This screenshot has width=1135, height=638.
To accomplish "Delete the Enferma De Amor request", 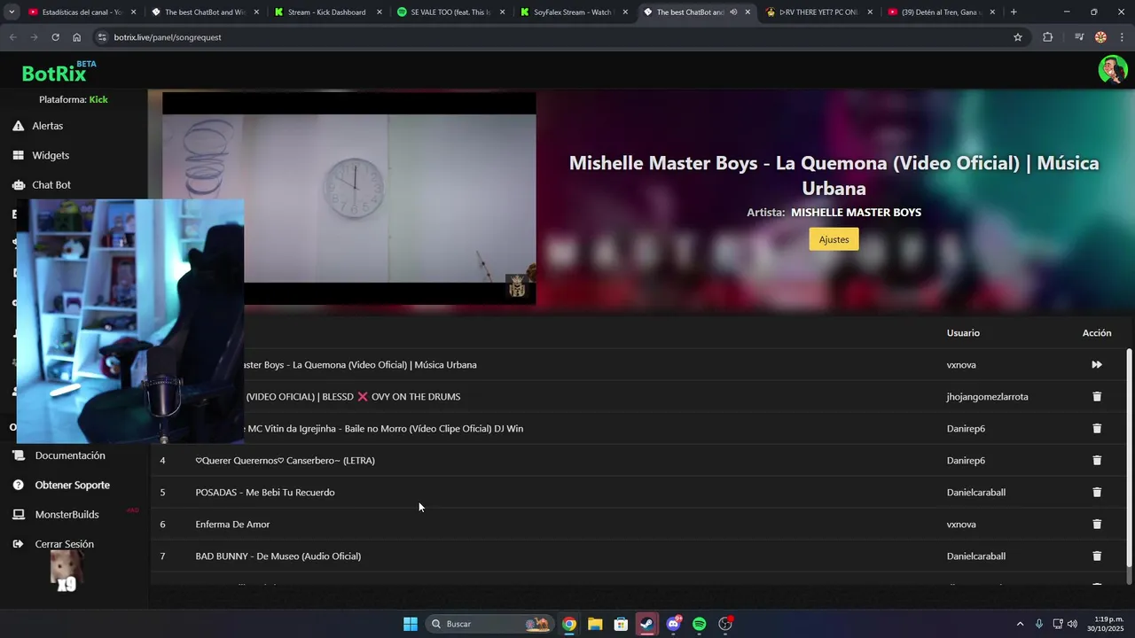I will click(1097, 524).
